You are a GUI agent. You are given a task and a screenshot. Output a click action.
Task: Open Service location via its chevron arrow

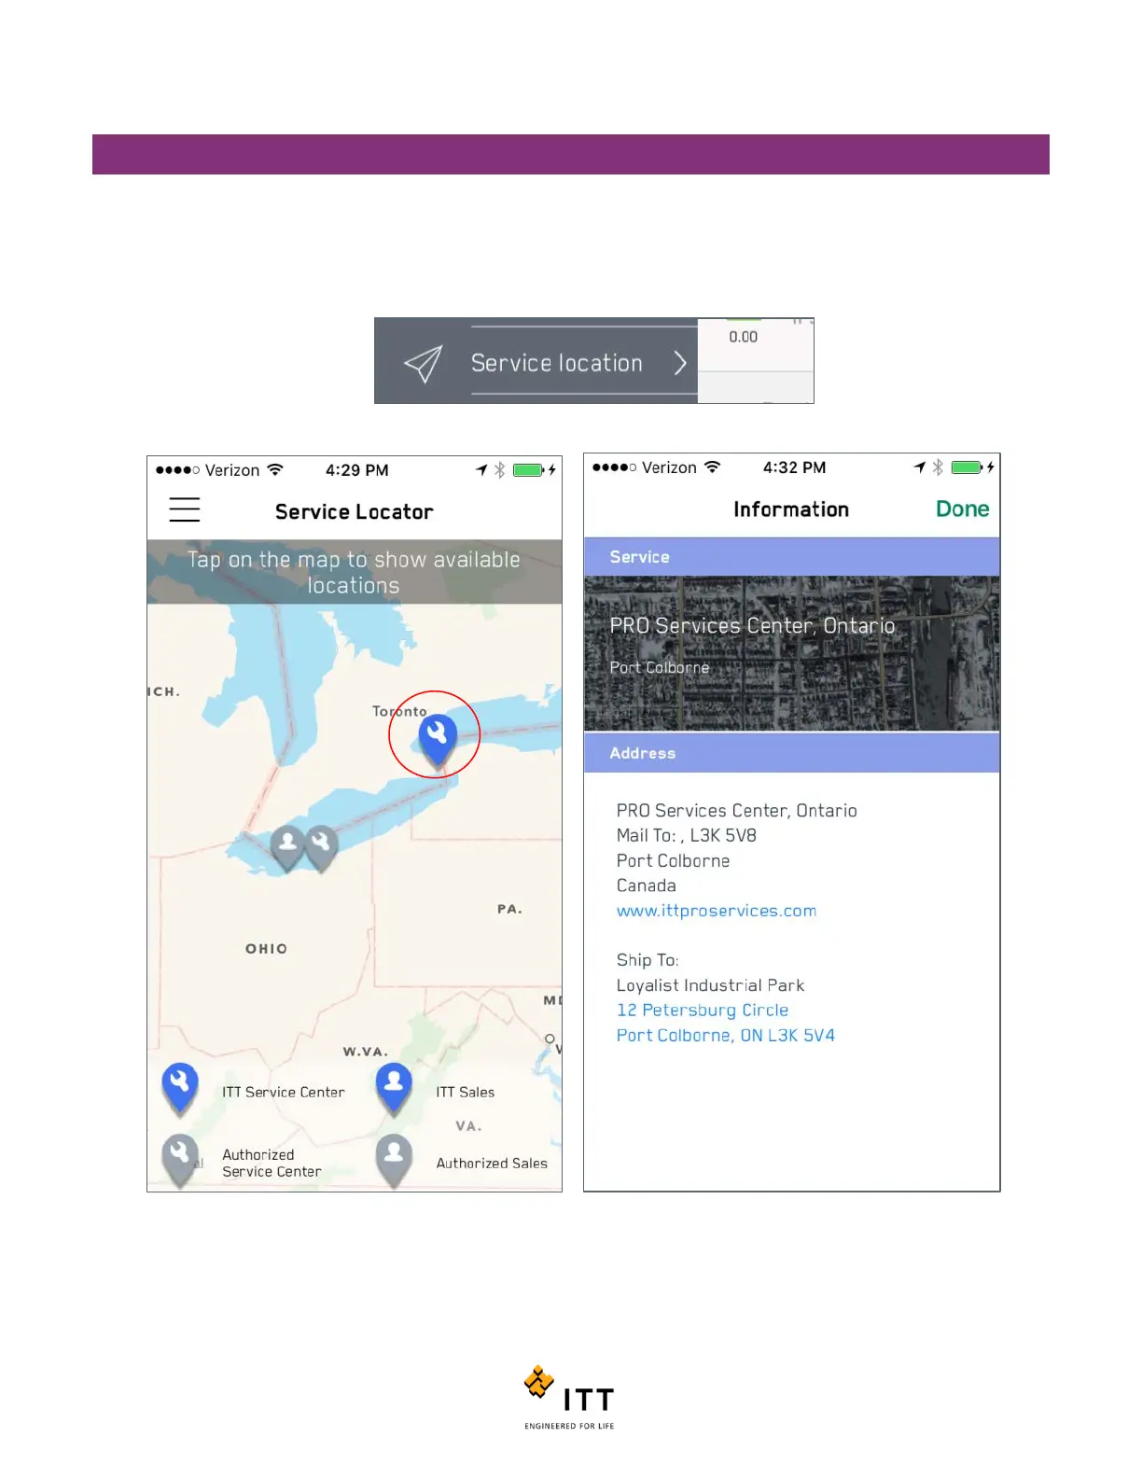tap(680, 363)
